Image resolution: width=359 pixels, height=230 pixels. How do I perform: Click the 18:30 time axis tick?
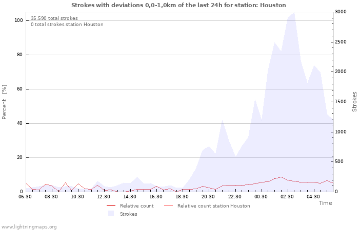click(x=182, y=197)
